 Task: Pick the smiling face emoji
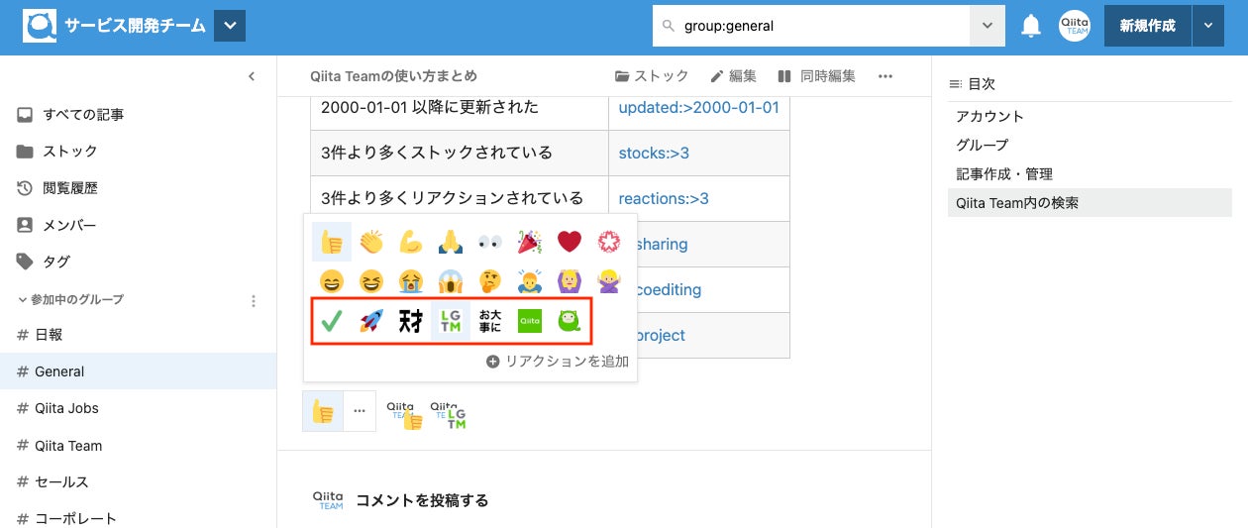pyautogui.click(x=332, y=282)
